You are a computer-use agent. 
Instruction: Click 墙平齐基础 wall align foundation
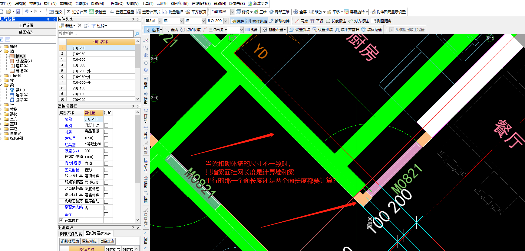347,30
